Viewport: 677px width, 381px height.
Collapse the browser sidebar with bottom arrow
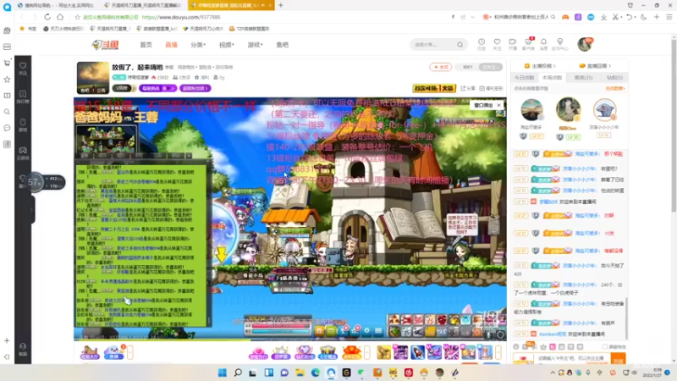pos(7,356)
